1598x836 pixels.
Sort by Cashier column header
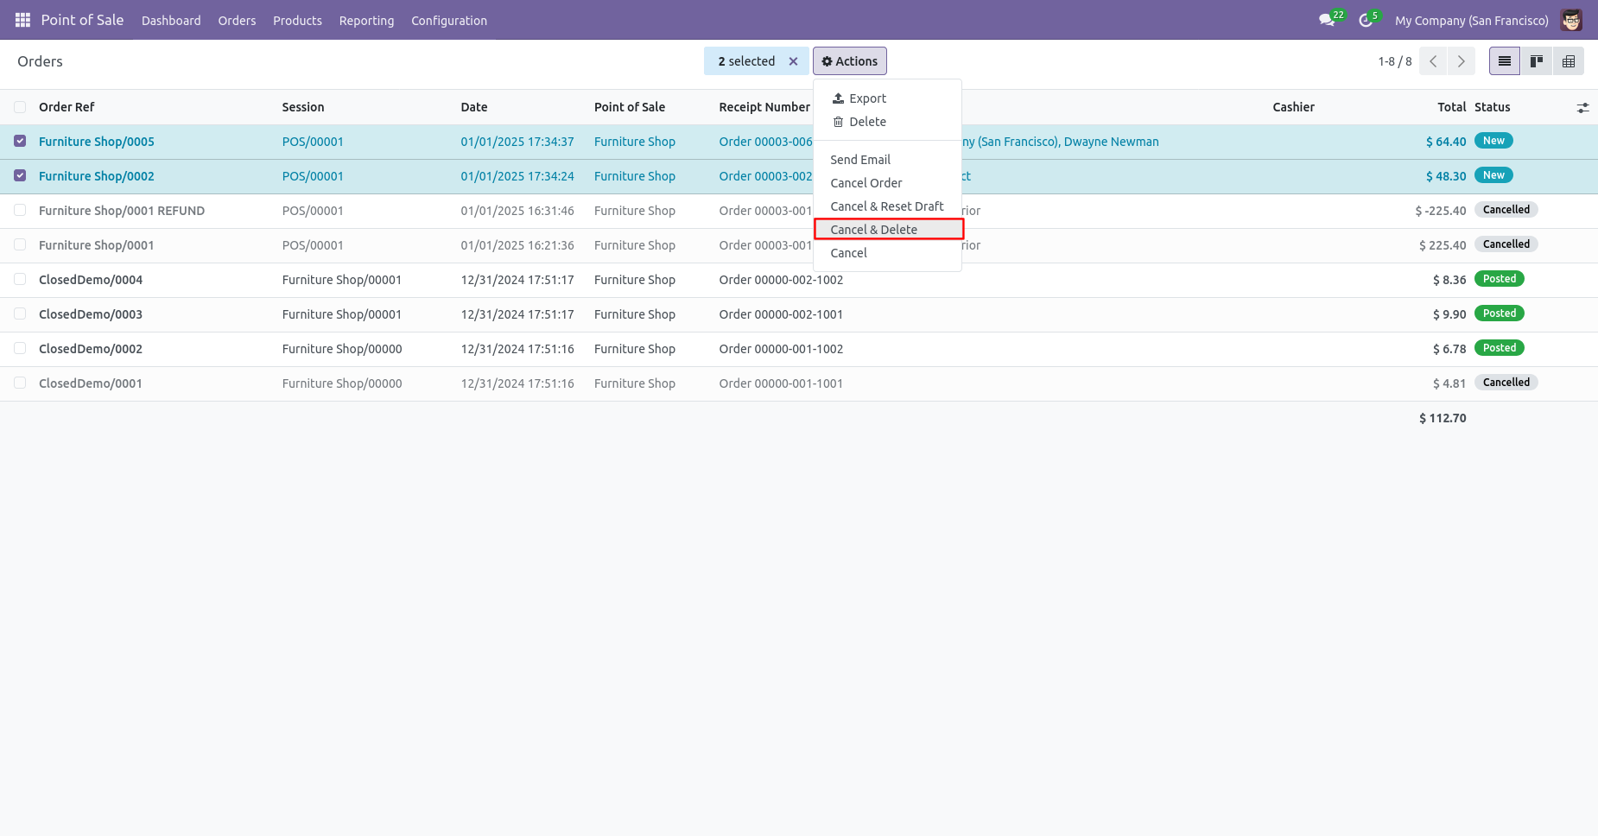pos(1294,107)
